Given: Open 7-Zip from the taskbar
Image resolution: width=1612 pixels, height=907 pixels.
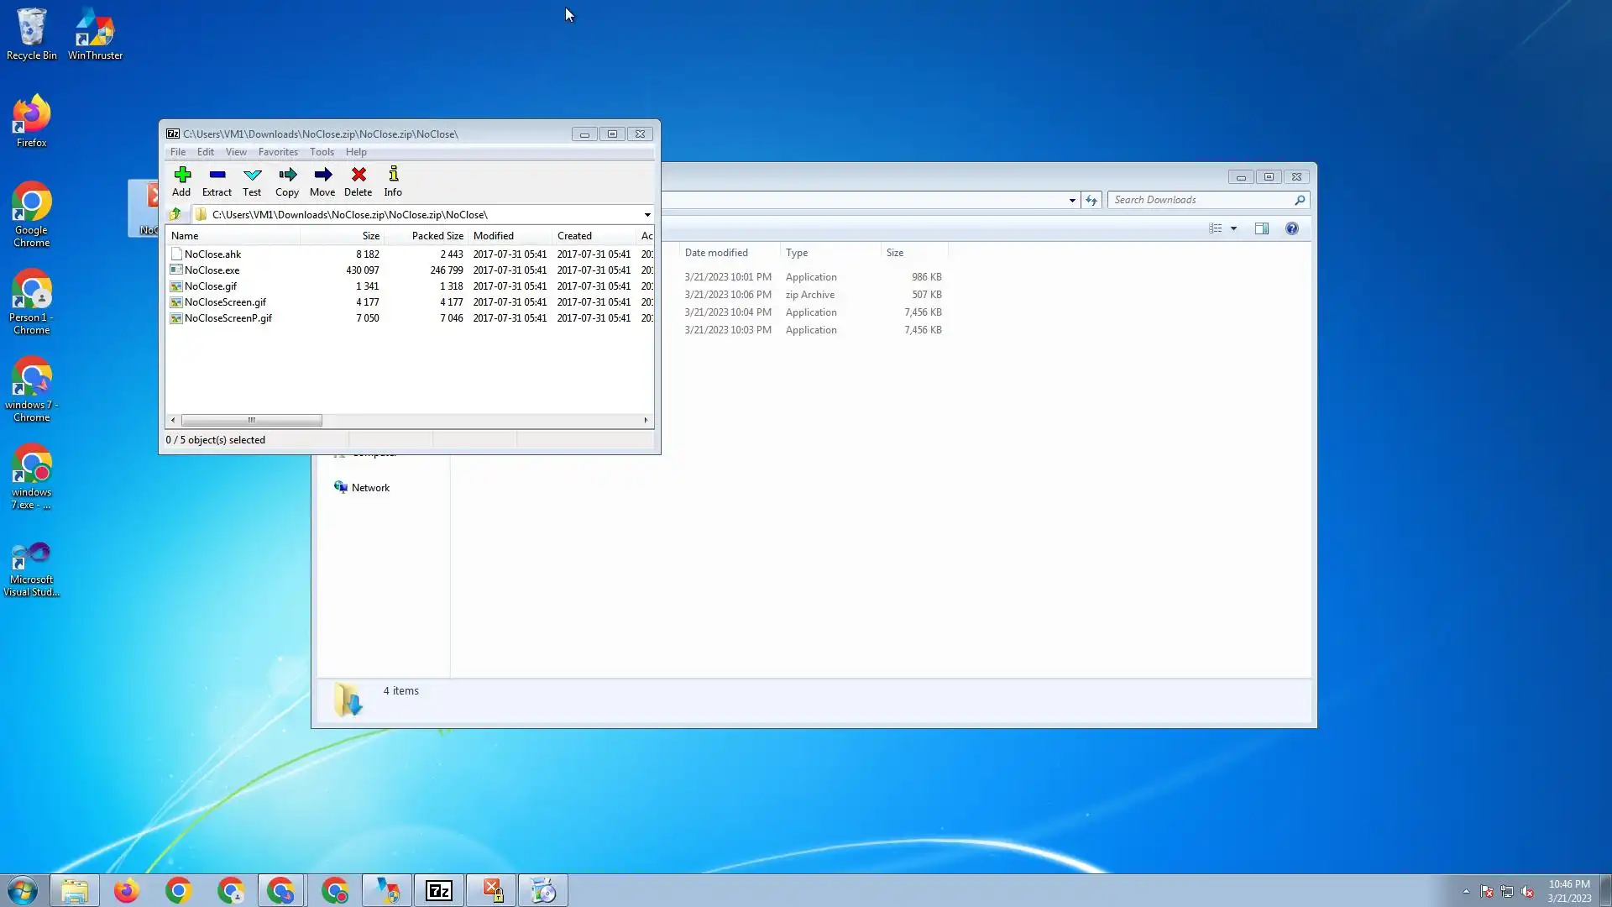Looking at the screenshot, I should [x=439, y=890].
